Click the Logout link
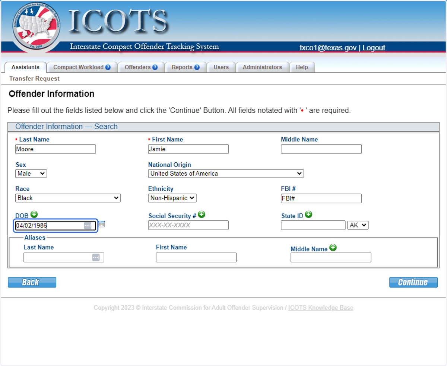 374,48
